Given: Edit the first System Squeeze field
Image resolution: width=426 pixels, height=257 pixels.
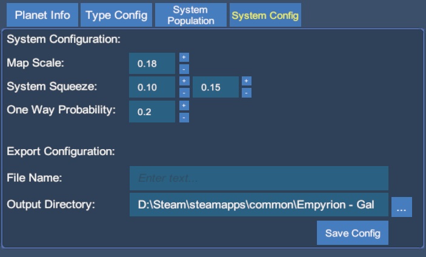Looking at the screenshot, I should coord(152,87).
